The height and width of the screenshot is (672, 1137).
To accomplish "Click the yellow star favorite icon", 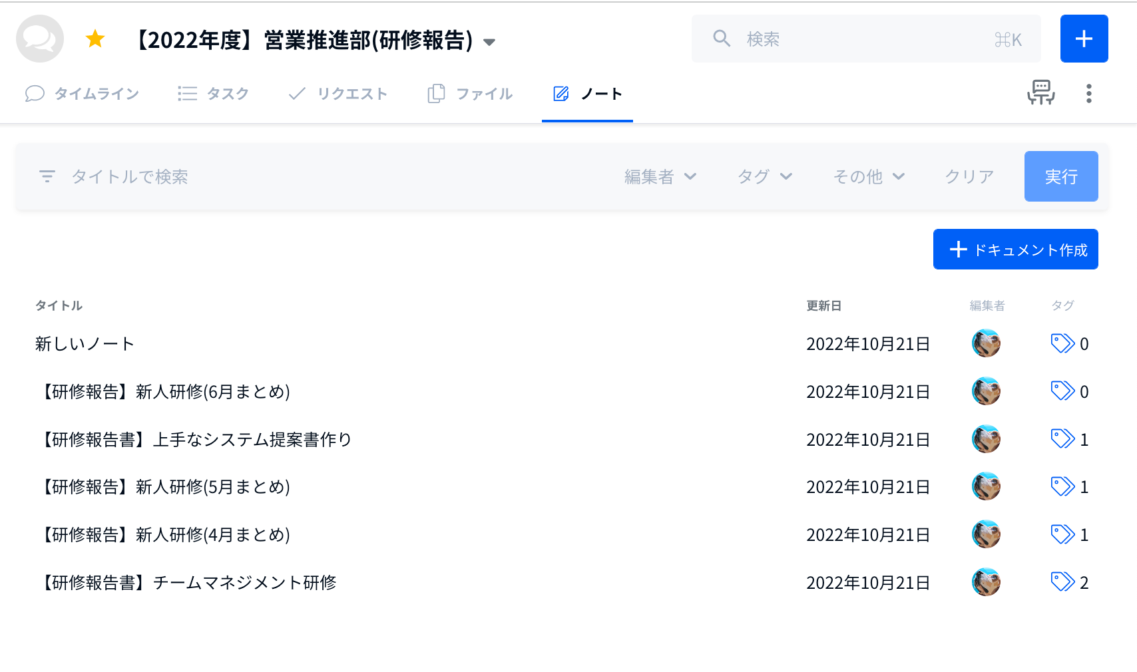I will (x=95, y=39).
